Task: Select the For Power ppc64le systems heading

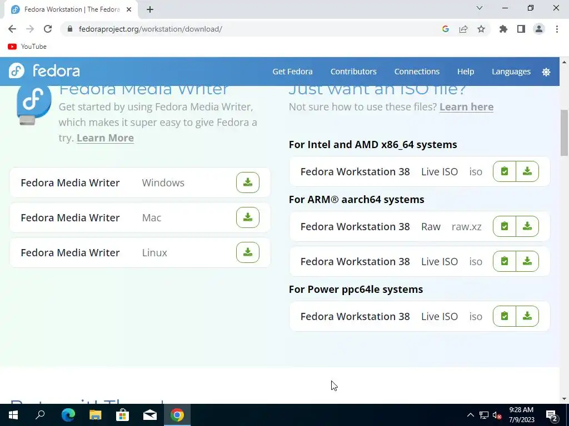Action: 356,290
